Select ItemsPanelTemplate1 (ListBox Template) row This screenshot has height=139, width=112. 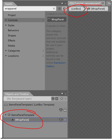click(32, 105)
